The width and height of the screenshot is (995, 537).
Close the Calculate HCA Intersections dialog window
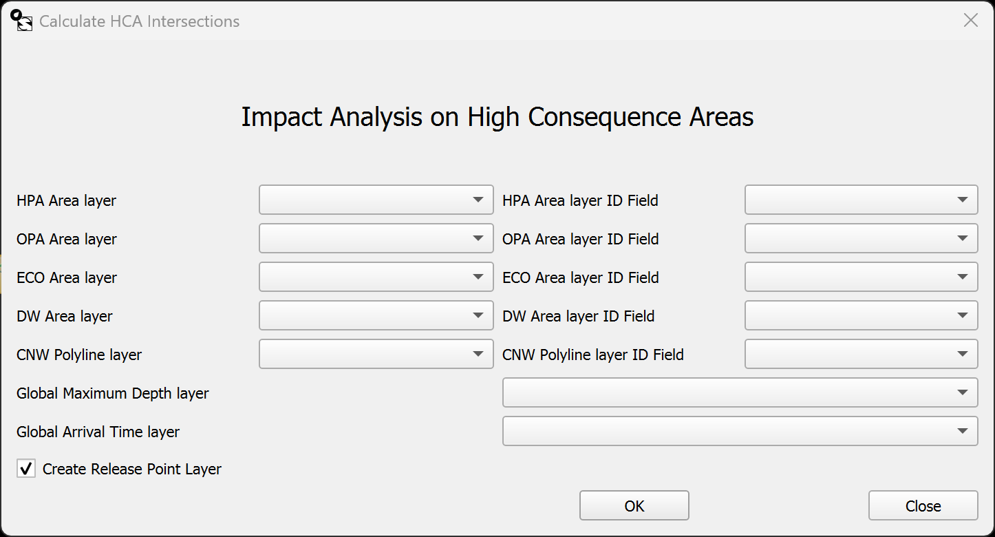pyautogui.click(x=970, y=21)
